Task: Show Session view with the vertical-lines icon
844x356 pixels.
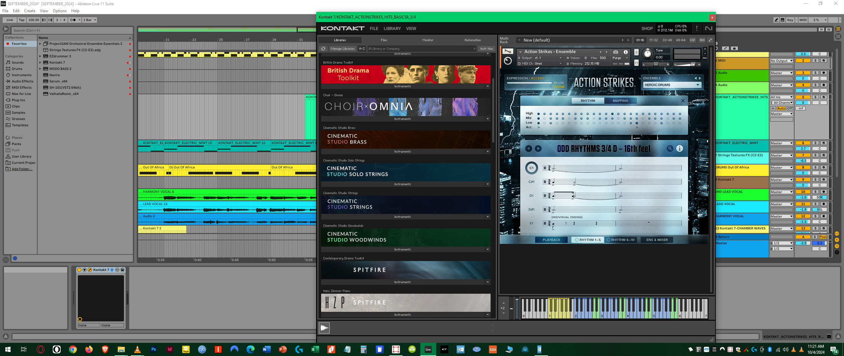Action: [838, 37]
